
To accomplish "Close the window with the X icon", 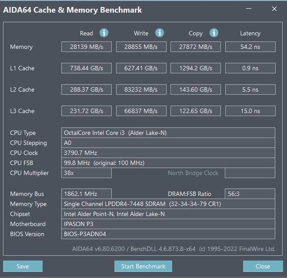I will click(274, 9).
